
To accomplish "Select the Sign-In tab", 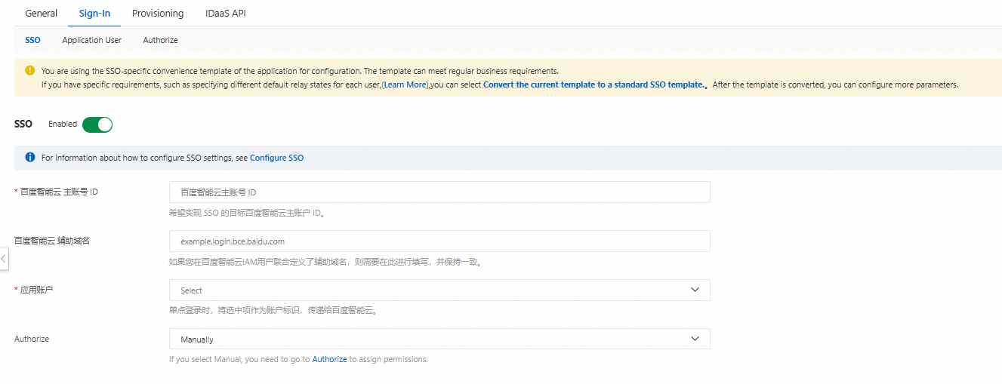I will [x=94, y=14].
